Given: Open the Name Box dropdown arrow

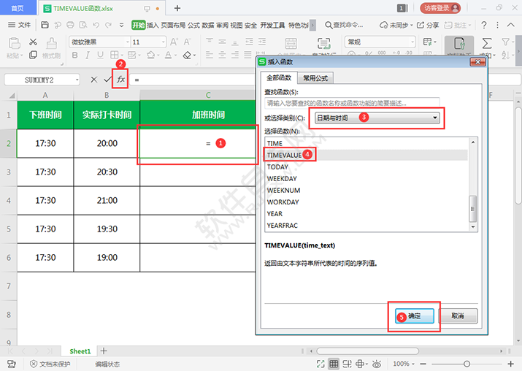Looking at the screenshot, I should point(77,80).
